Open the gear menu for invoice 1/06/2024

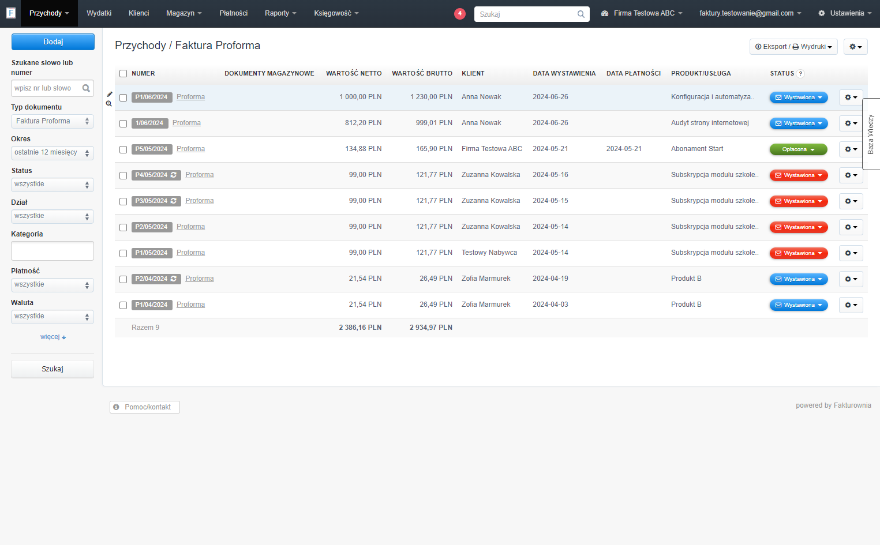coord(851,123)
